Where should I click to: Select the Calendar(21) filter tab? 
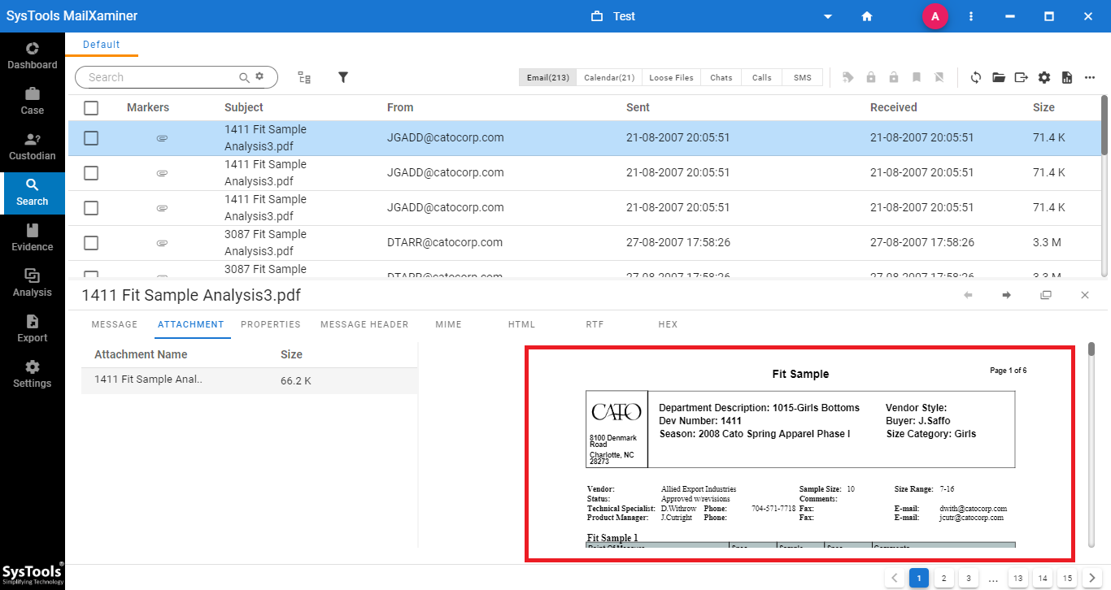pyautogui.click(x=609, y=77)
